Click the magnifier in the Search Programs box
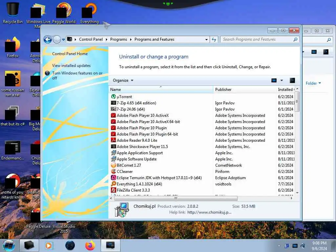Image resolution: width=336 pixels, height=252 pixels. 295,39
